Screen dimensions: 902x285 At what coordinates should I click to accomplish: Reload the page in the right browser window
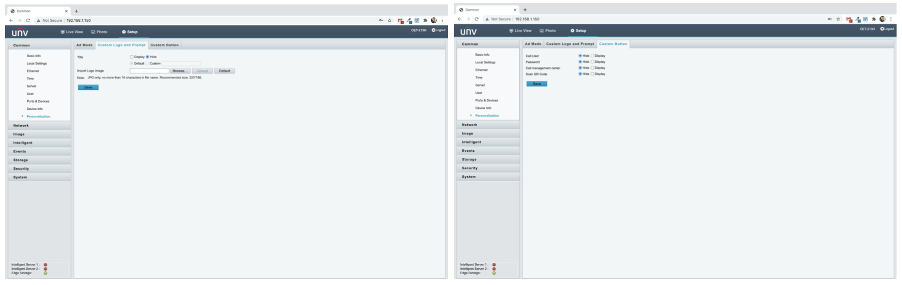[x=476, y=19]
